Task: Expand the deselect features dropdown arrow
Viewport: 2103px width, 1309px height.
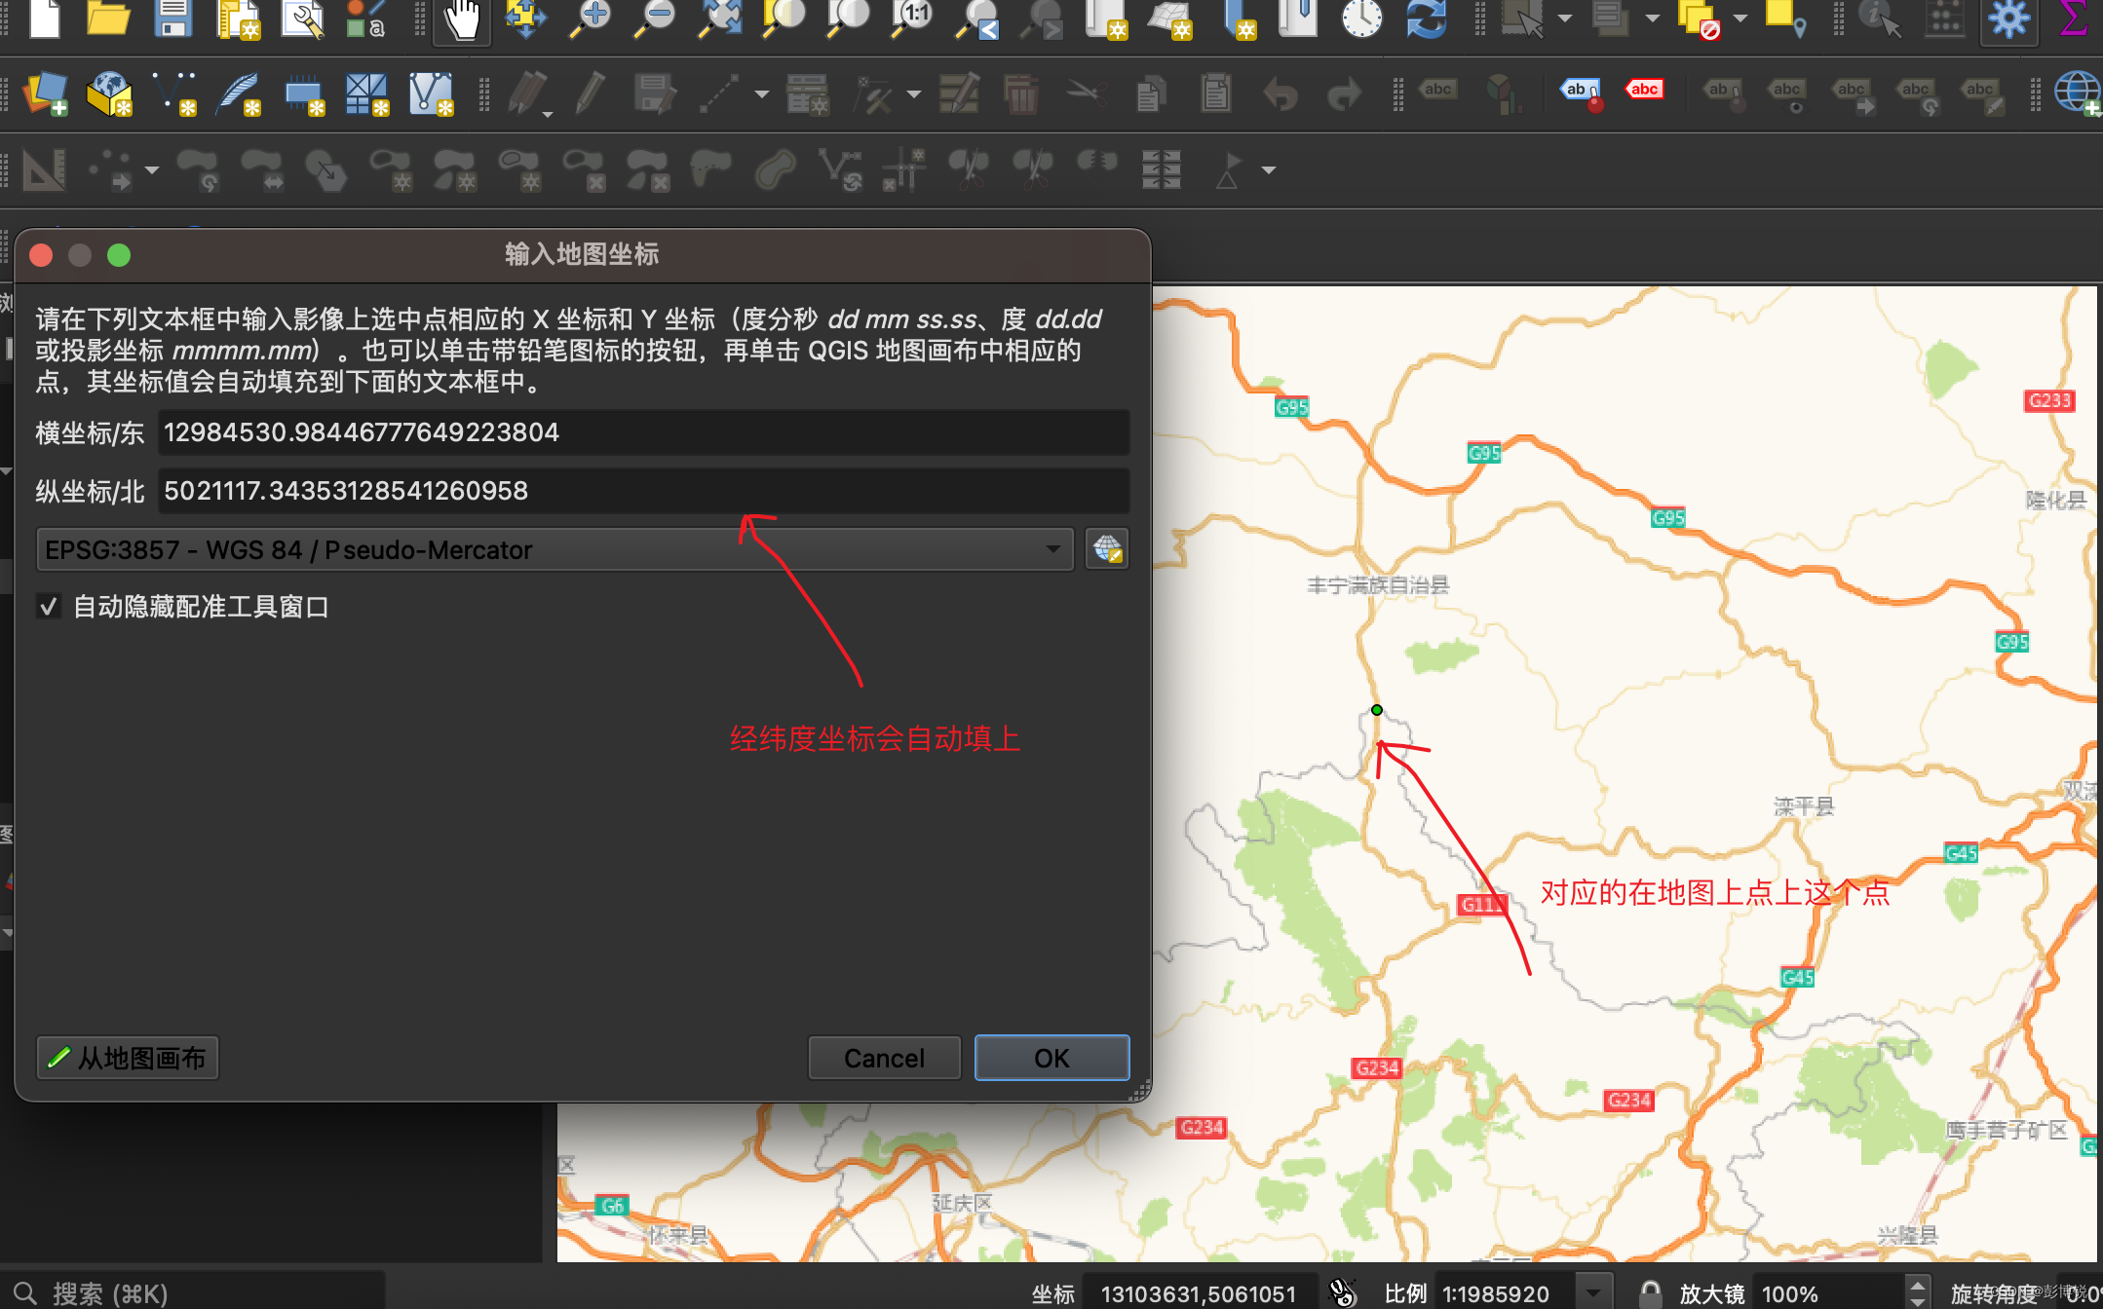Action: pyautogui.click(x=1740, y=19)
